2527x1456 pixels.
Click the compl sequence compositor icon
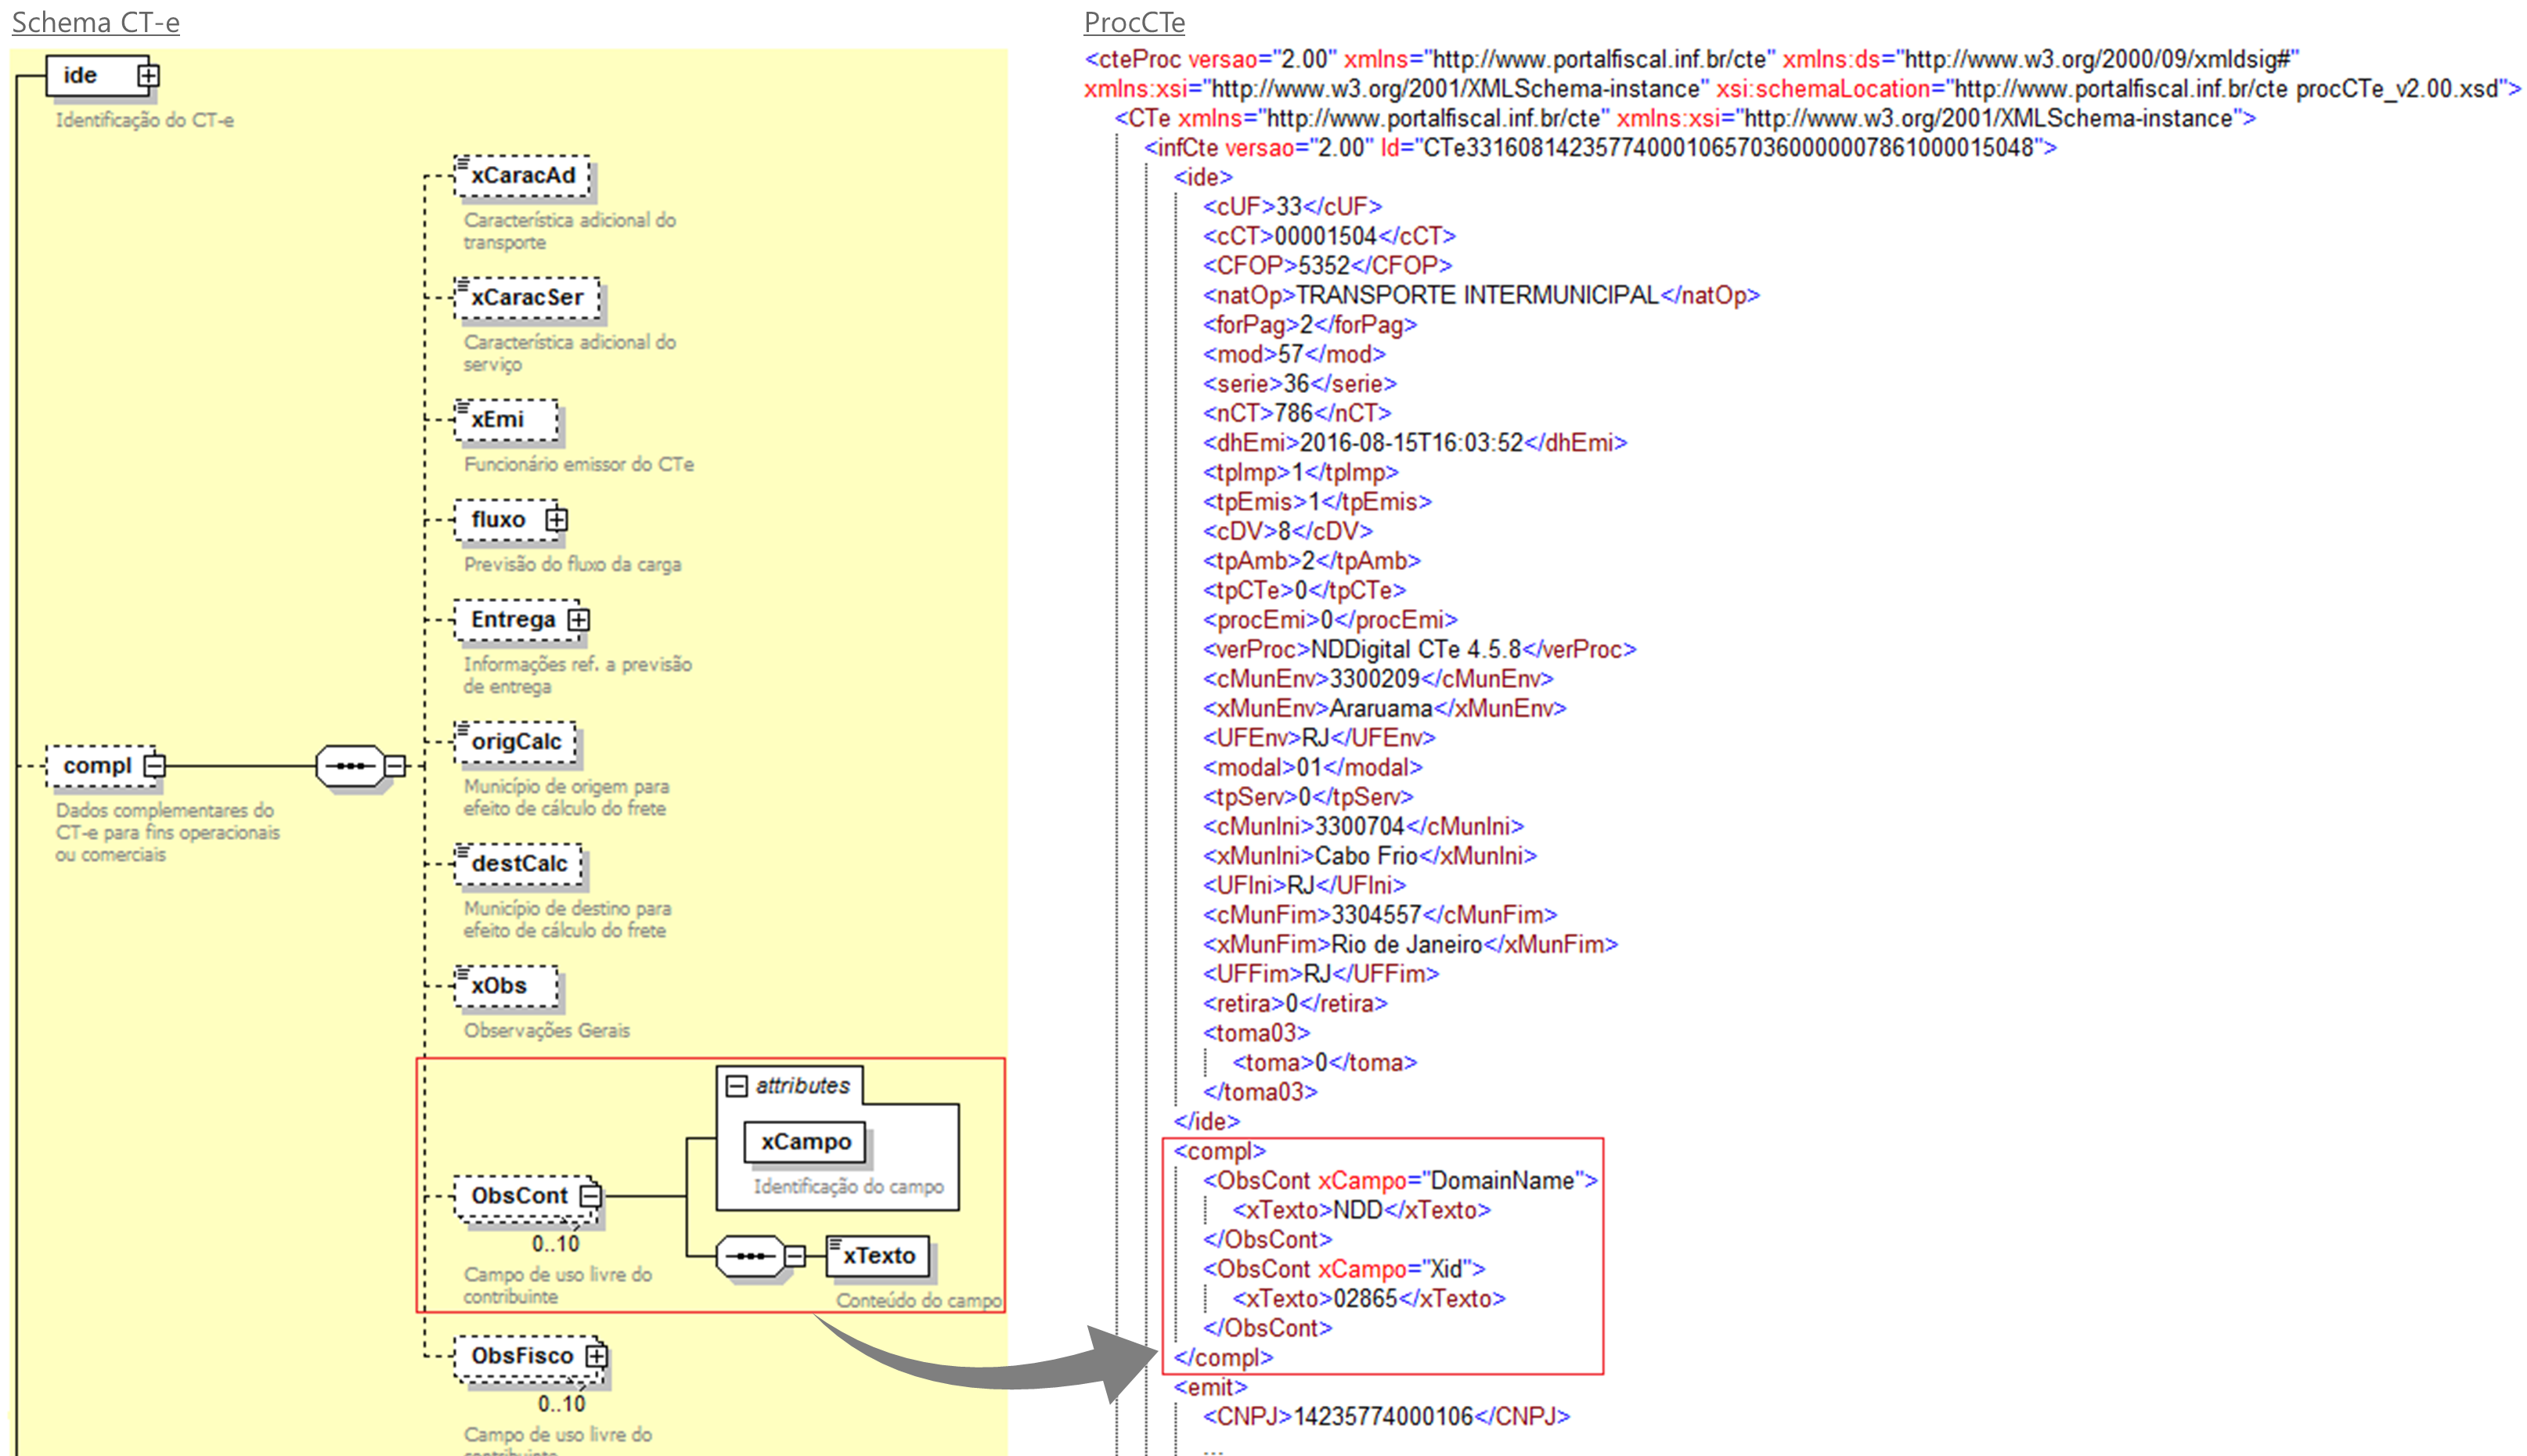350,767
